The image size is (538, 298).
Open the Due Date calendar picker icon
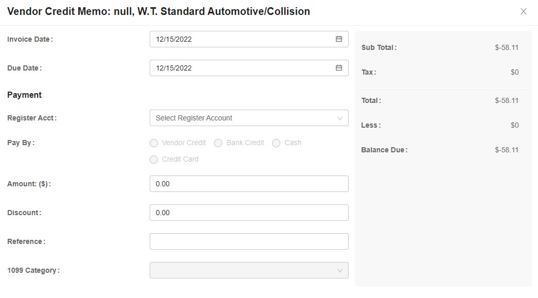338,68
